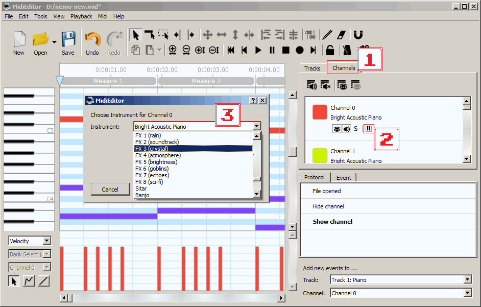Toggle the metronome
The height and width of the screenshot is (307, 481).
click(x=347, y=50)
